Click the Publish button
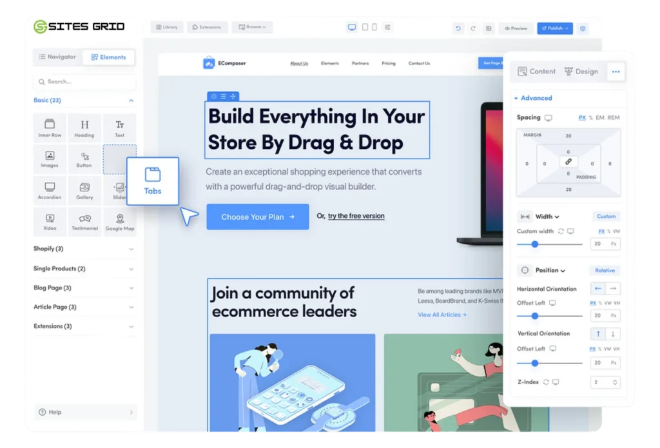 click(x=554, y=28)
